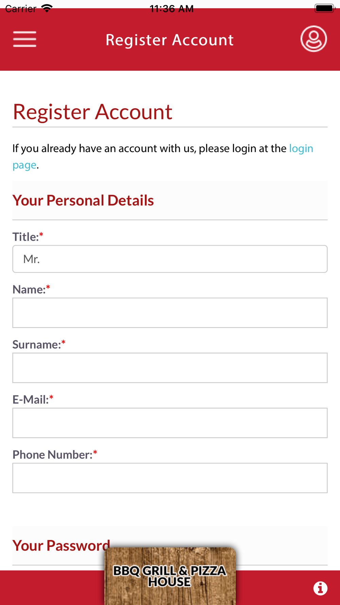
Task: Select the Phone Number text field
Action: click(x=170, y=478)
